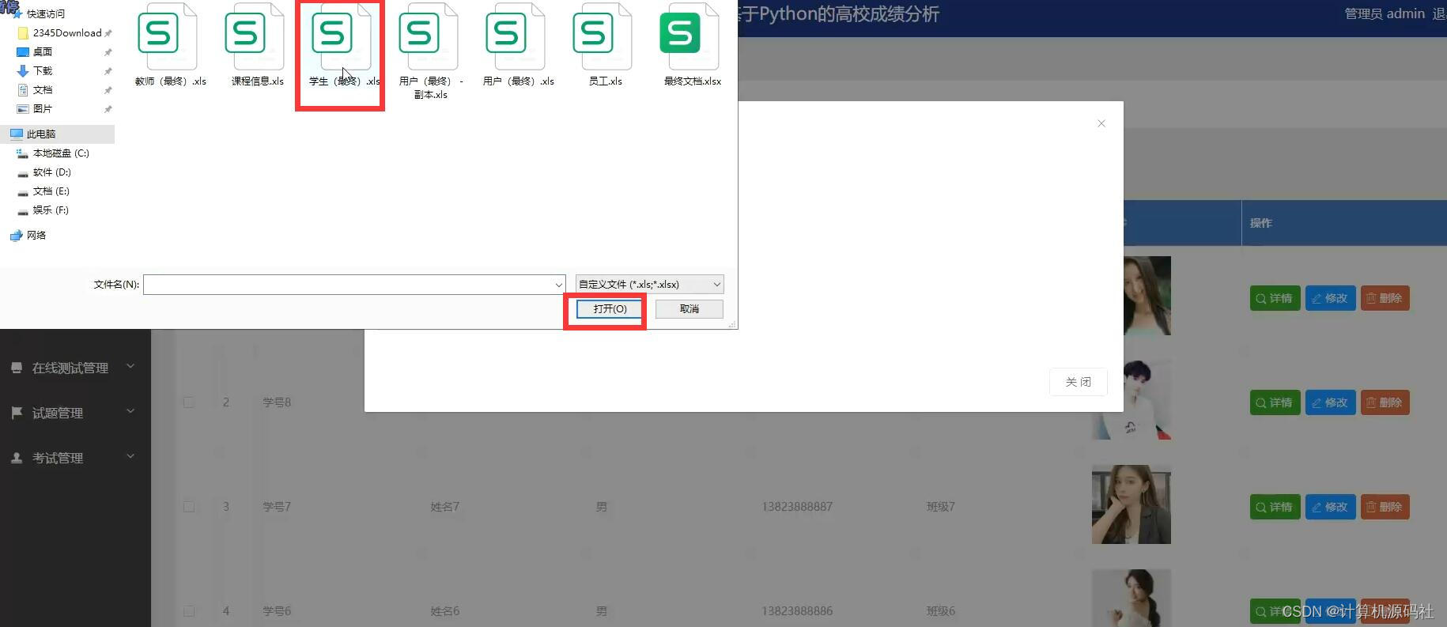Select the 员工.xls file icon
1447x627 pixels.
pos(602,38)
